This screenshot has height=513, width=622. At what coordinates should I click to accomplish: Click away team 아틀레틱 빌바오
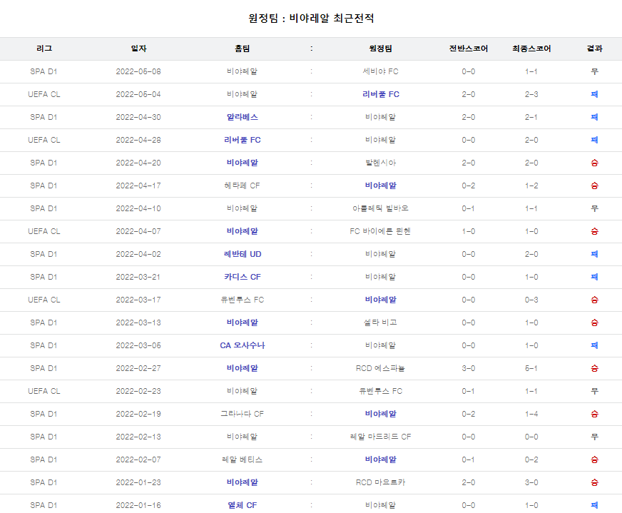tap(380, 208)
